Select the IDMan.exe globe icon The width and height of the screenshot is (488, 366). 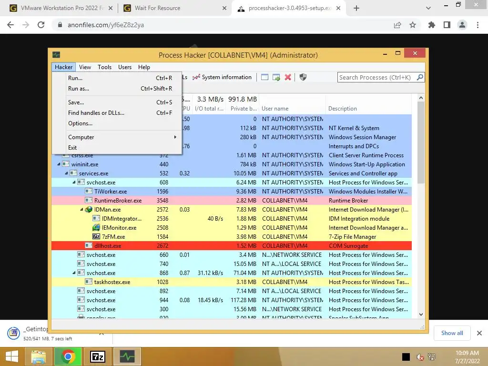point(89,210)
